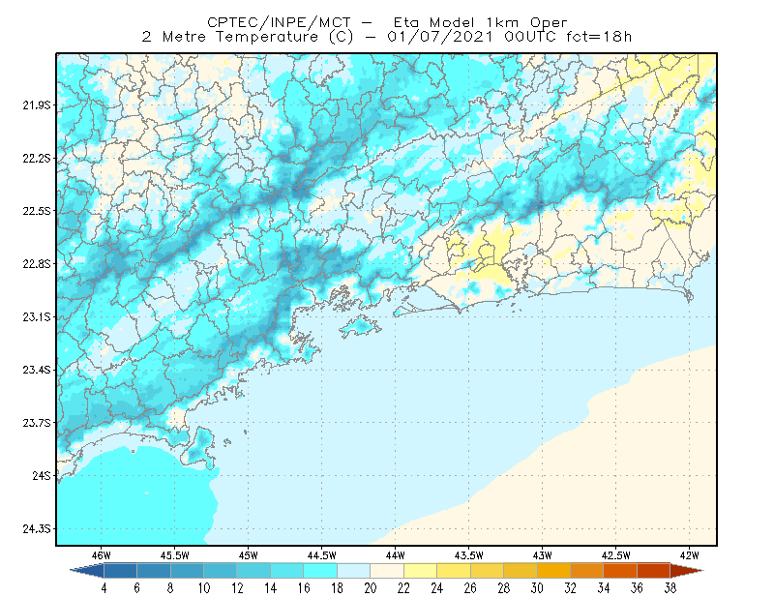Click the orange swatch between 30 and 32
774x598 pixels.
pyautogui.click(x=553, y=571)
